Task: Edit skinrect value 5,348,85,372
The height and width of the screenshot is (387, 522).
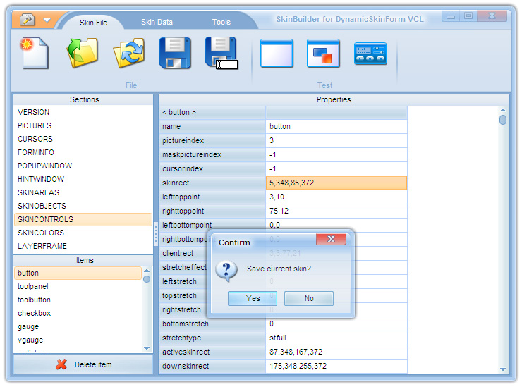Action: 336,183
